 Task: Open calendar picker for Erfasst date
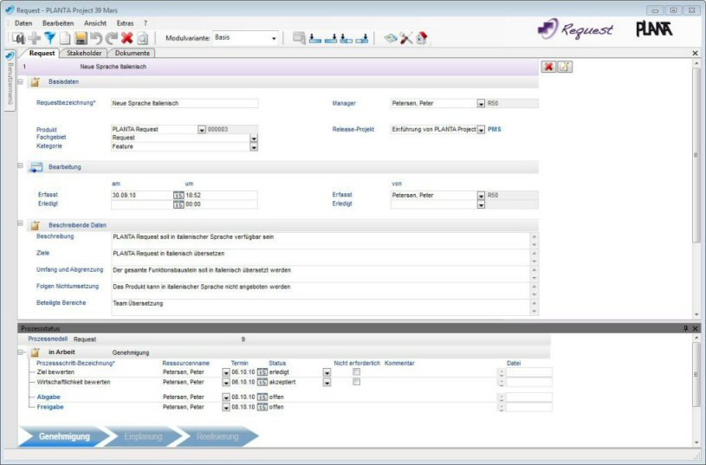pos(178,196)
